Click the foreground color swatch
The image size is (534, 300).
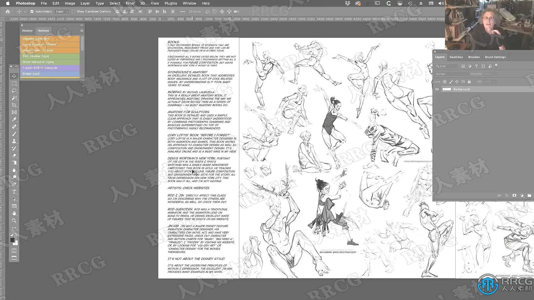(12, 240)
